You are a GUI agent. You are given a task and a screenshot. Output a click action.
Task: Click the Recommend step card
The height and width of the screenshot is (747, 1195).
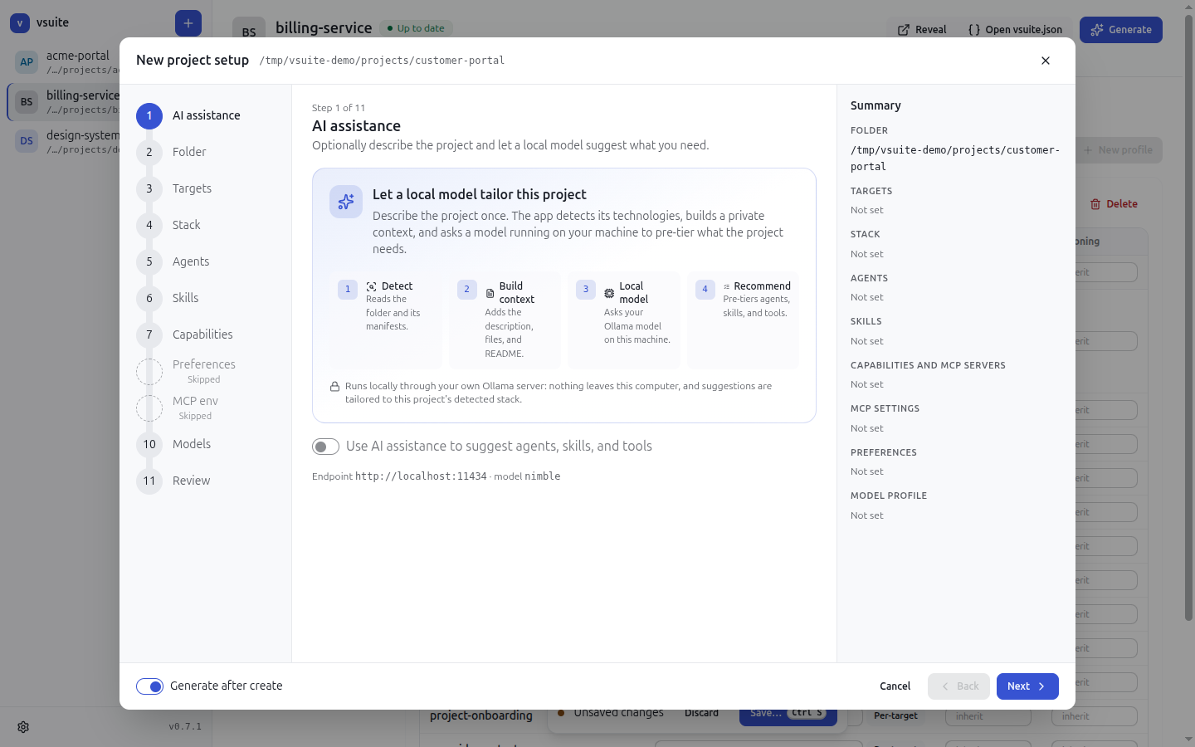click(x=744, y=320)
